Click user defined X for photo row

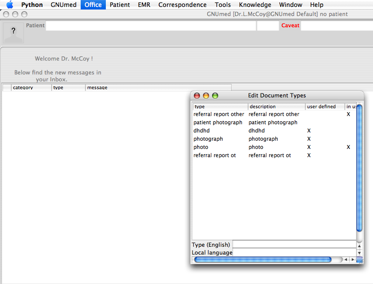click(309, 147)
